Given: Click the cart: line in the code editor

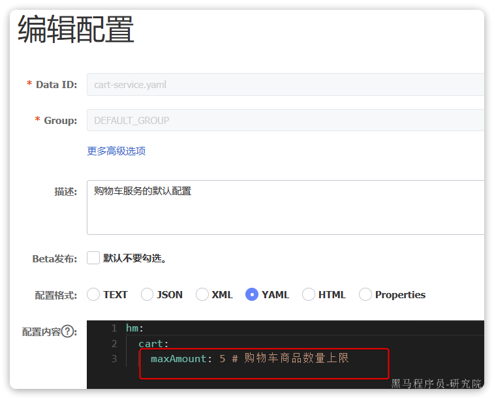Looking at the screenshot, I should (x=153, y=343).
